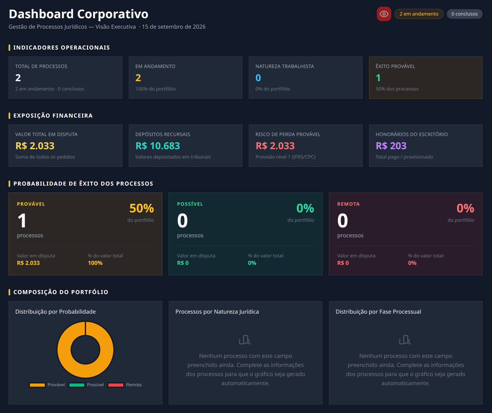Click the '2 em andamento' status badge

[x=419, y=14]
